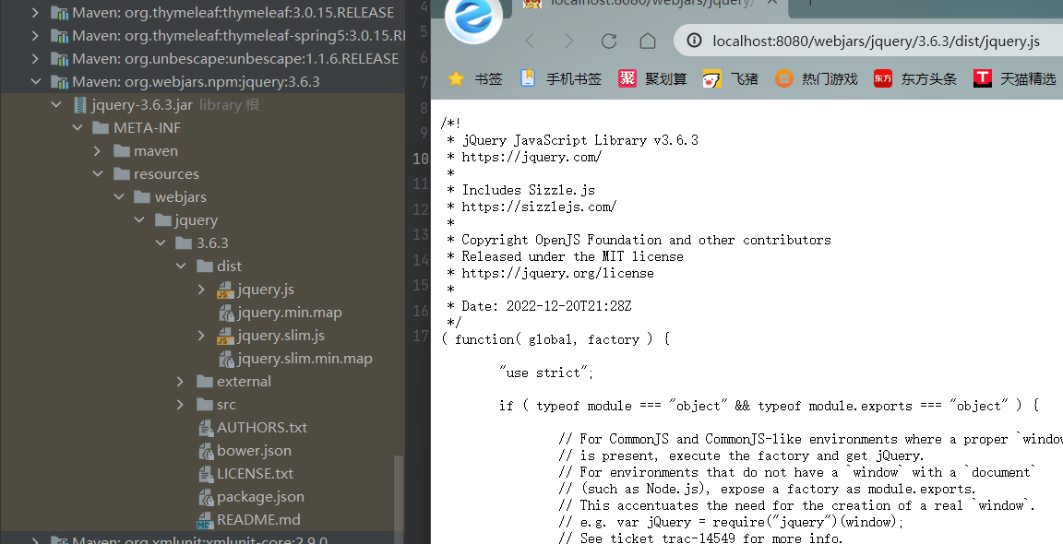
Task: Select jquery.js file icon
Action: click(x=225, y=290)
